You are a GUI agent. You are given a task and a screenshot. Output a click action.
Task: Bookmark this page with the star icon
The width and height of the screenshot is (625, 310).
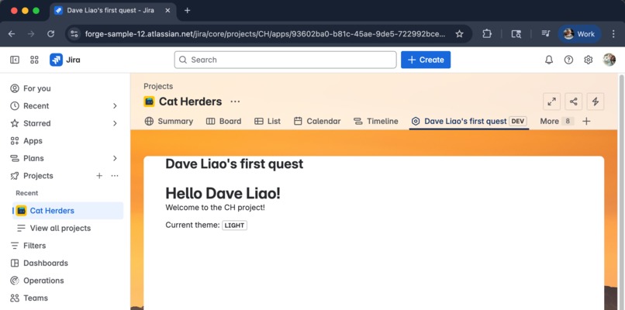point(460,34)
